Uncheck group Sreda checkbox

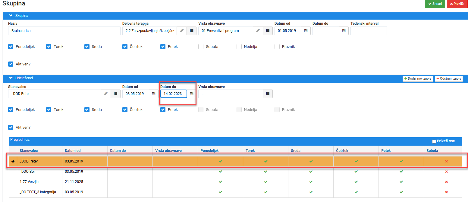[x=87, y=46]
